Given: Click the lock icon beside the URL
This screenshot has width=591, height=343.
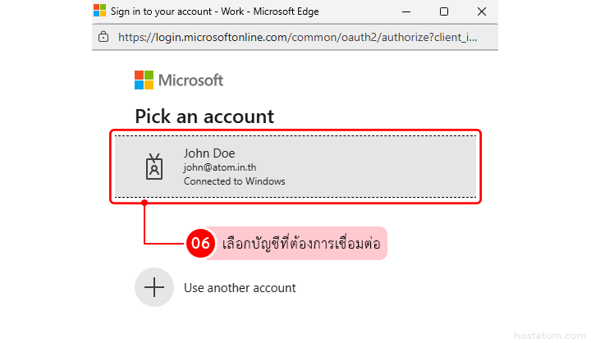Looking at the screenshot, I should 103,37.
